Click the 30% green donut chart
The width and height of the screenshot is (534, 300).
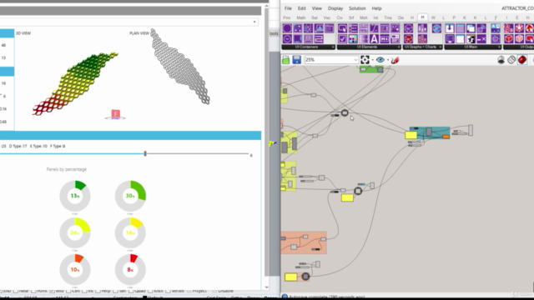pos(130,196)
